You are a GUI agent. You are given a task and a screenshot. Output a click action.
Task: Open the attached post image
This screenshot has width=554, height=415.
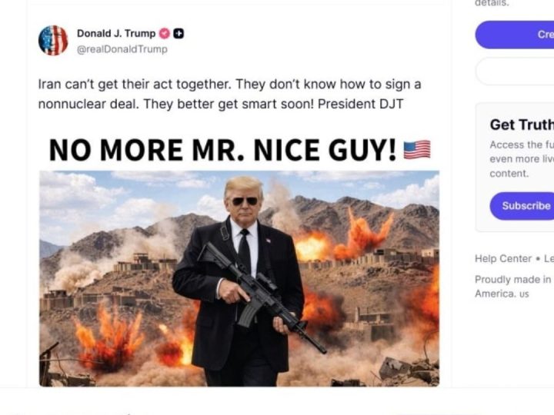tap(239, 277)
